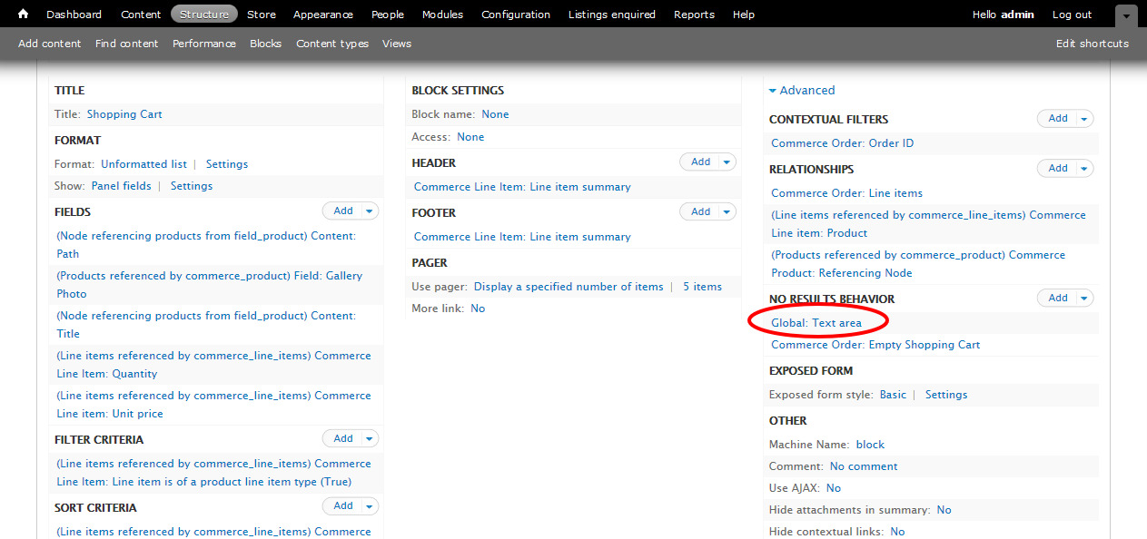Collapse the Advanced section
Viewport: 1147px width, 539px height.
(x=801, y=90)
